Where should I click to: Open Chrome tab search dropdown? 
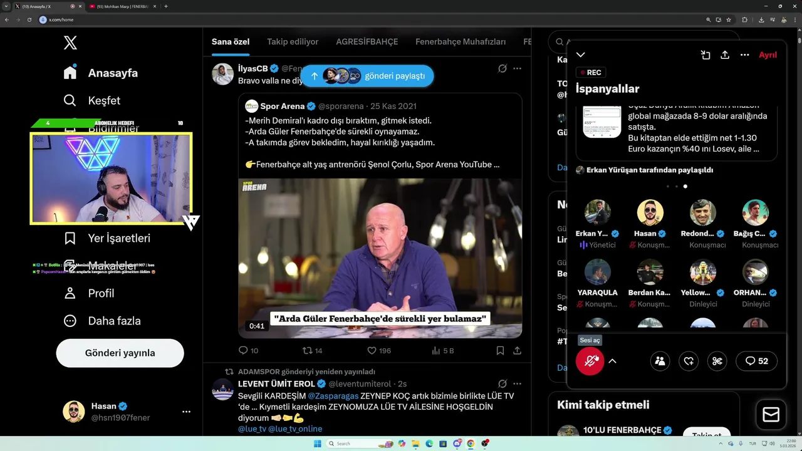click(x=6, y=6)
